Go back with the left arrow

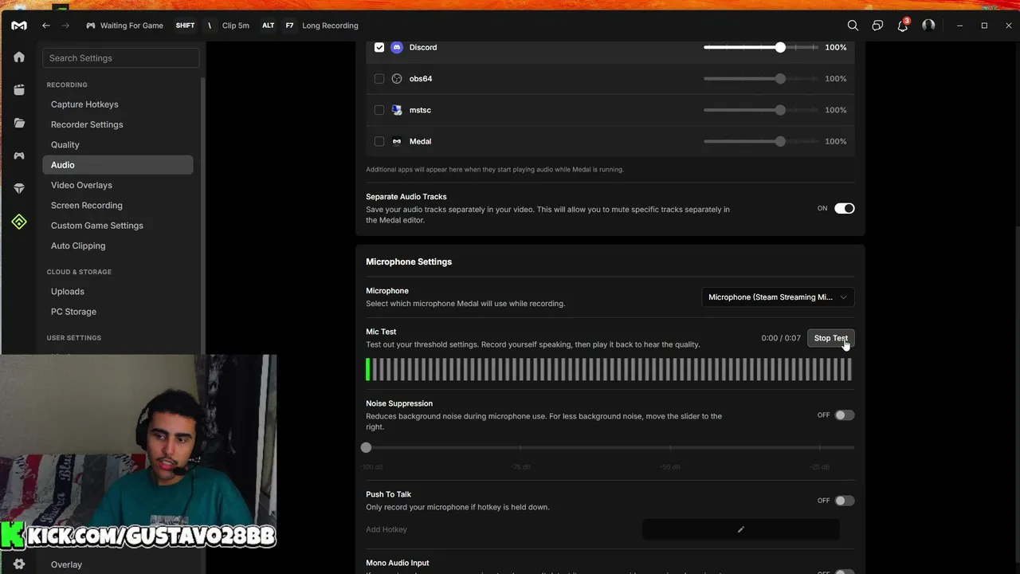pos(46,26)
